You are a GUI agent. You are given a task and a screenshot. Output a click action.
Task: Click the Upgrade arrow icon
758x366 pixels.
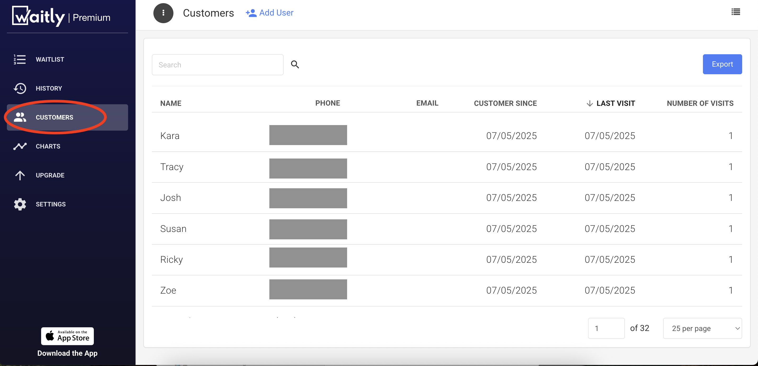tap(20, 175)
